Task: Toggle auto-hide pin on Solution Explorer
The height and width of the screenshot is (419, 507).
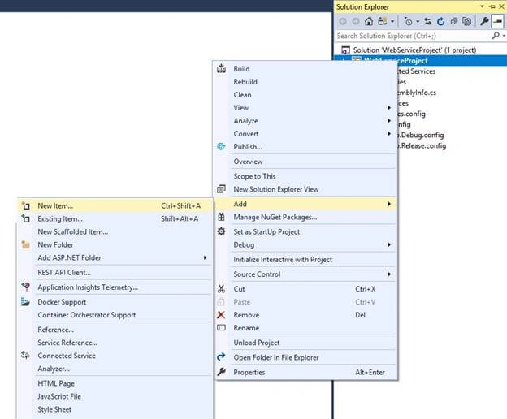Action: (492, 6)
